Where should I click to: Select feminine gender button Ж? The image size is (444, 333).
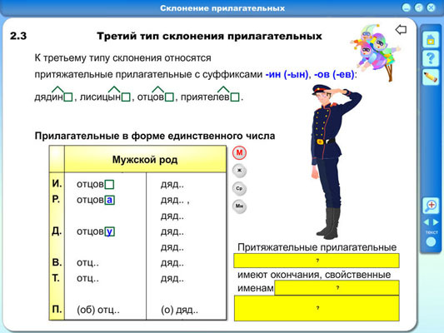[x=239, y=171]
